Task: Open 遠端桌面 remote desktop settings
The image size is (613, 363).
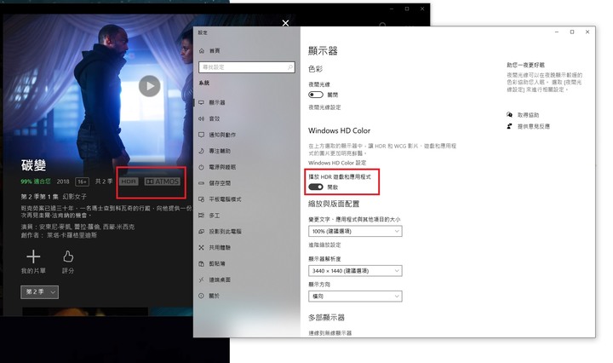Action: click(x=220, y=279)
